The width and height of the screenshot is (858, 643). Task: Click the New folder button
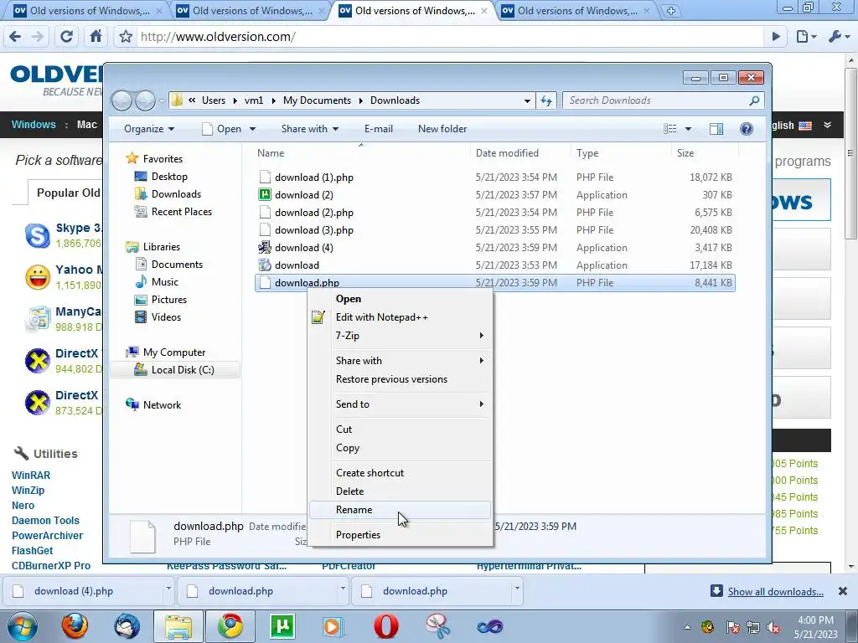point(442,129)
